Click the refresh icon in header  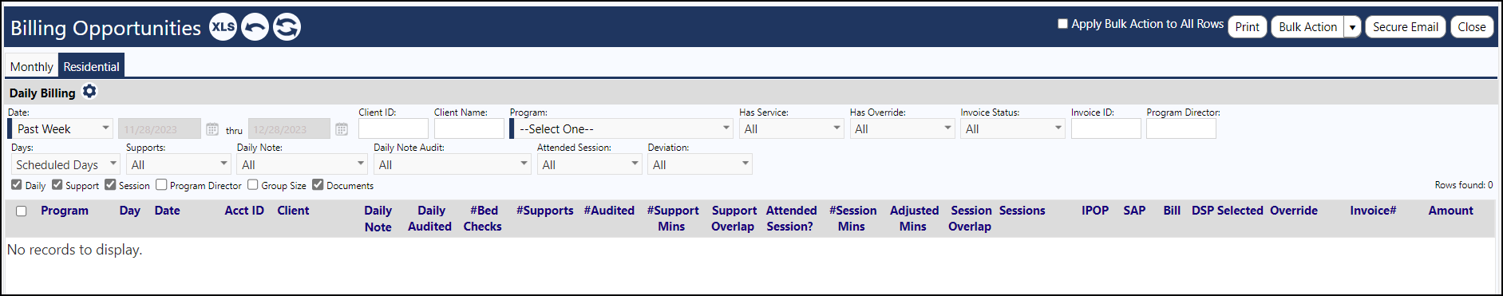pos(287,27)
